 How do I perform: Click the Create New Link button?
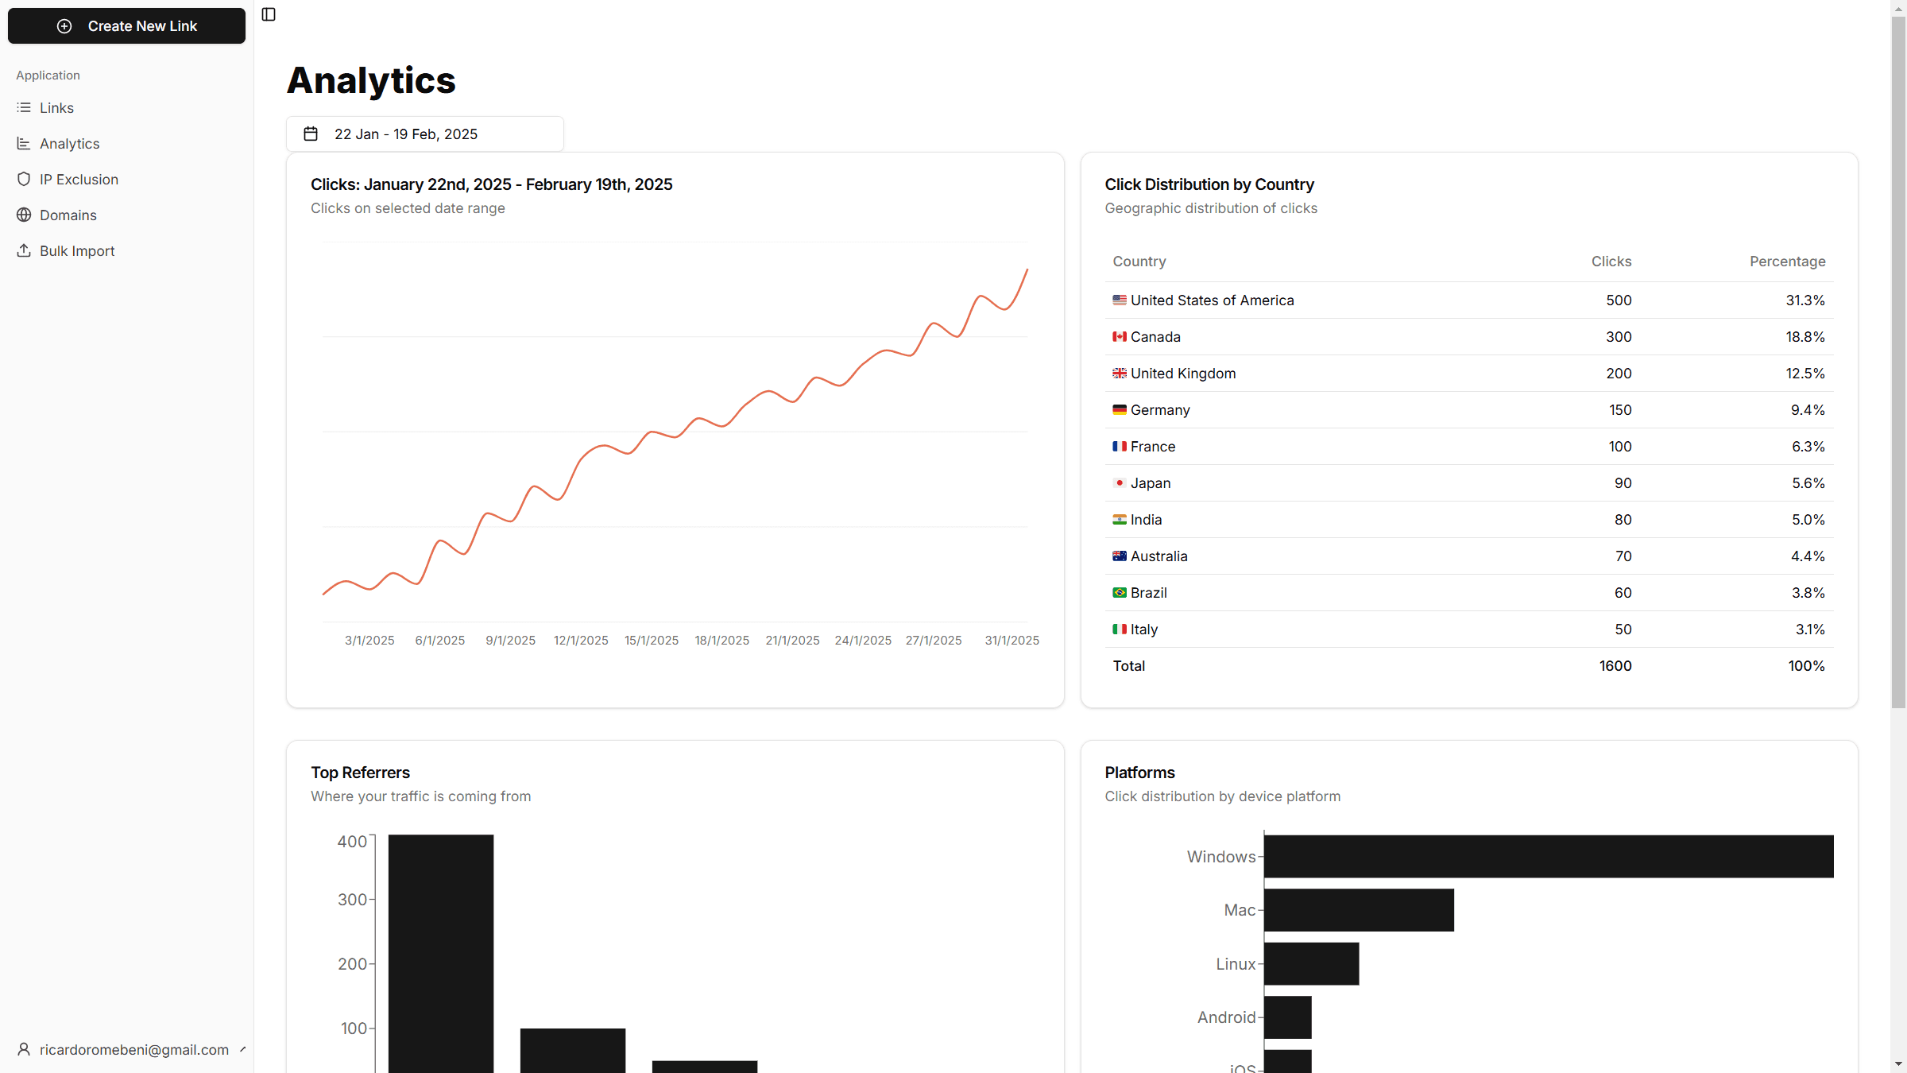tap(127, 26)
